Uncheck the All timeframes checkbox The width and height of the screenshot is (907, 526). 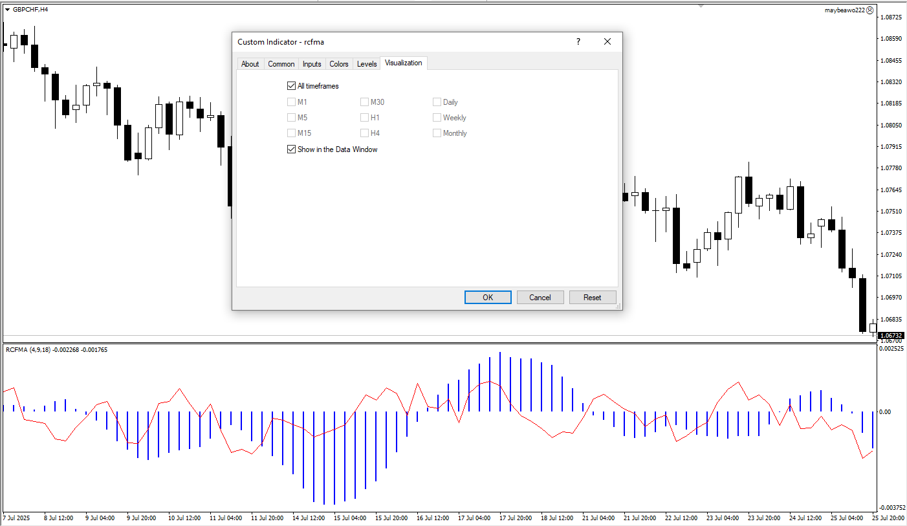pyautogui.click(x=291, y=86)
